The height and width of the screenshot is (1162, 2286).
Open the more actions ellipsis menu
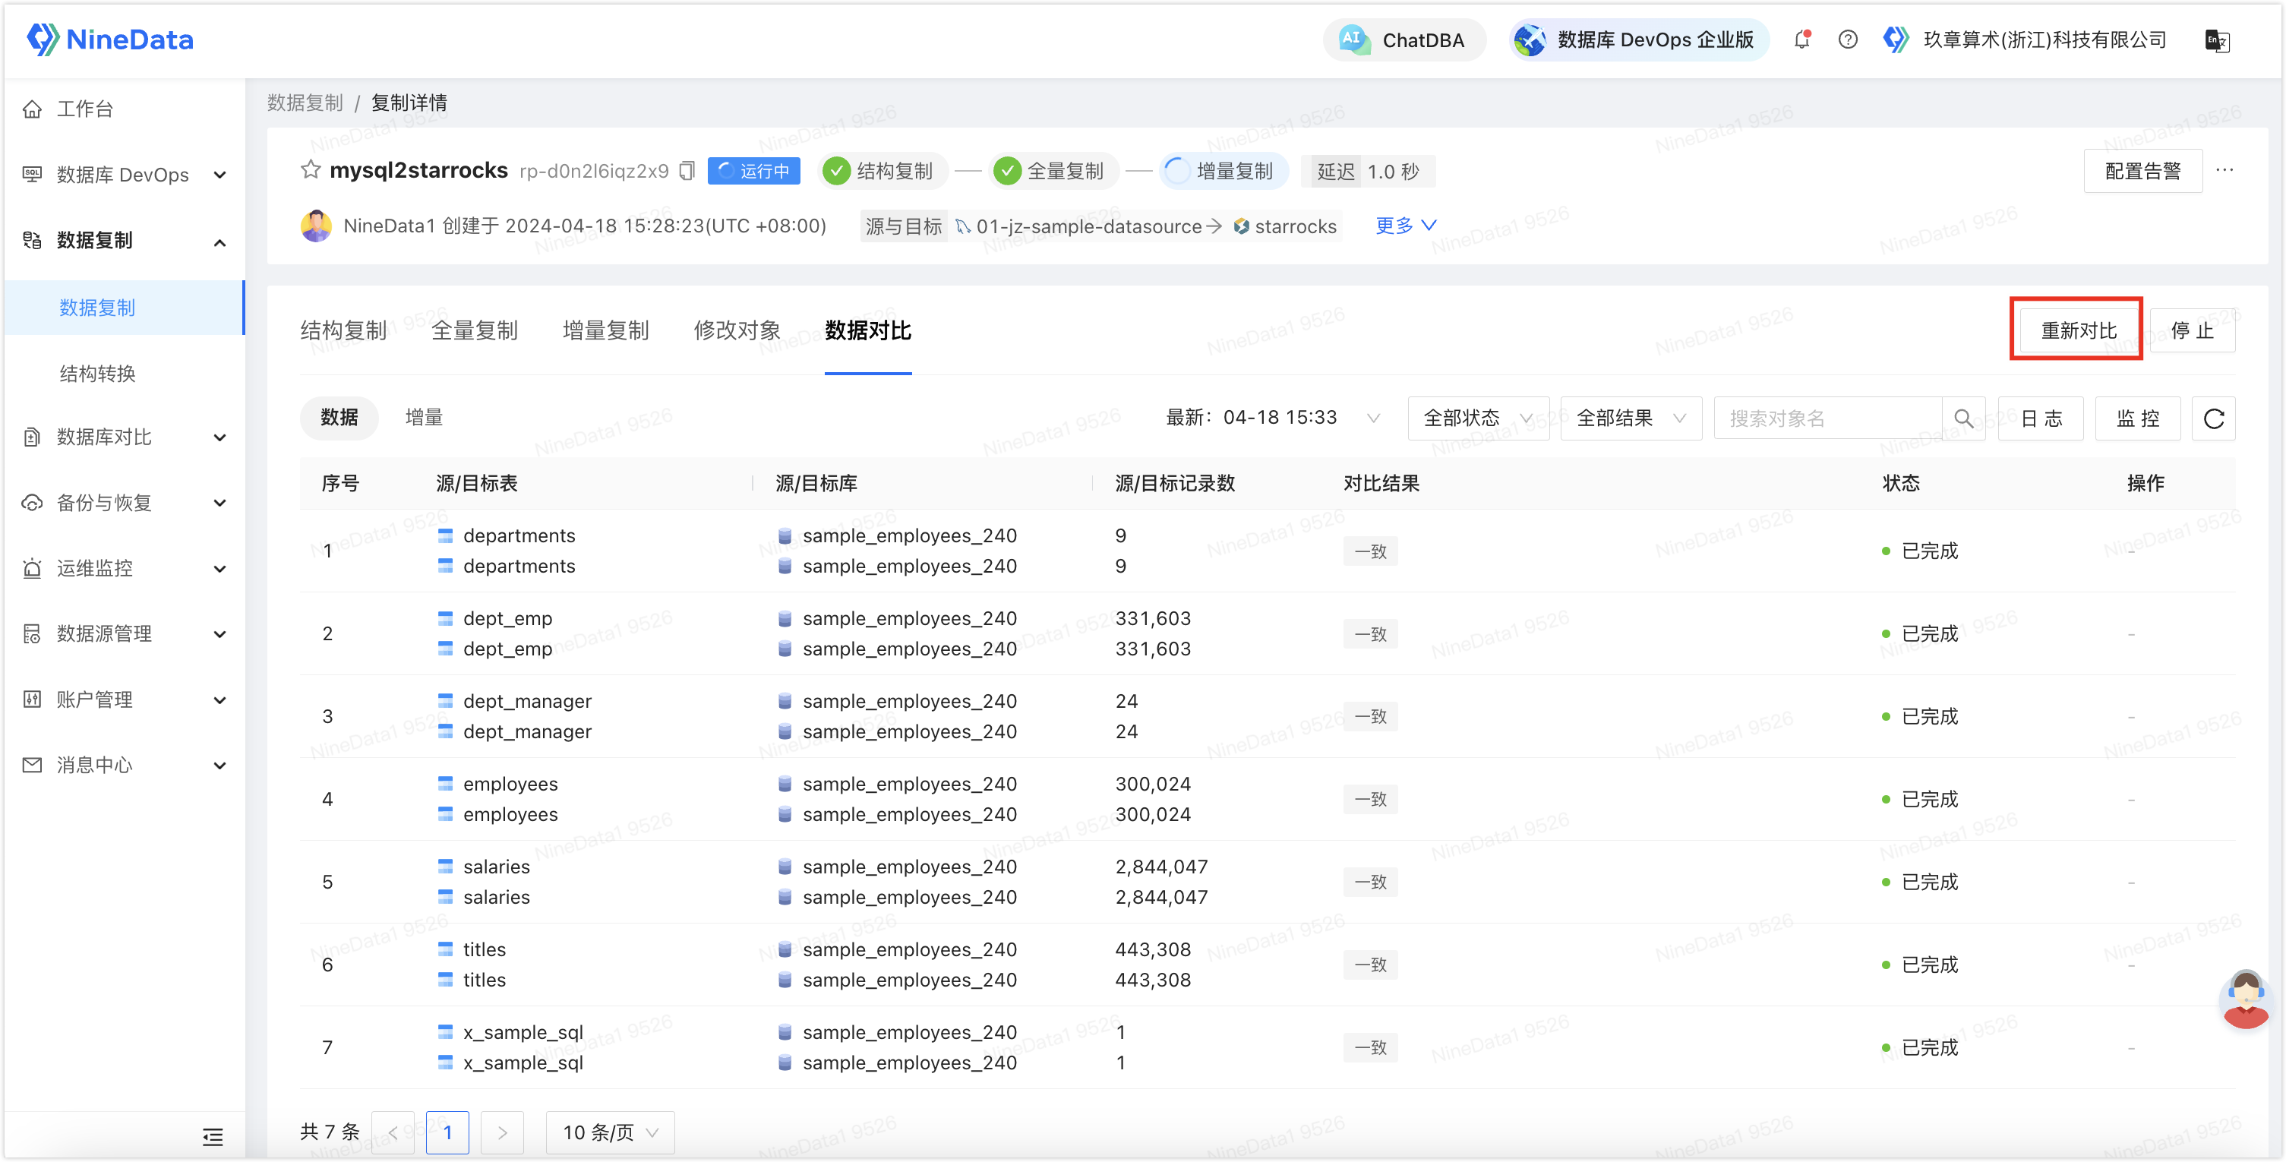tap(2224, 169)
